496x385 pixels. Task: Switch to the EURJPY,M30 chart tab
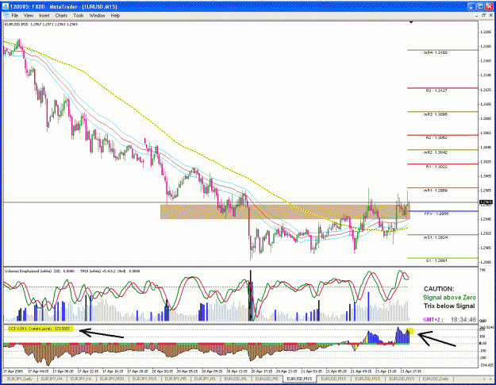point(112,379)
